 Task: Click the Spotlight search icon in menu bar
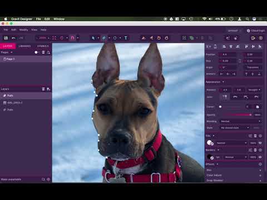(248, 19)
